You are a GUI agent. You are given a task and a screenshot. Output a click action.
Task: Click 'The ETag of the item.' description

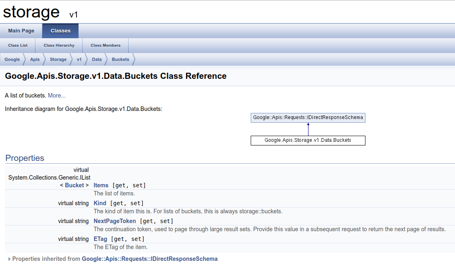click(120, 247)
